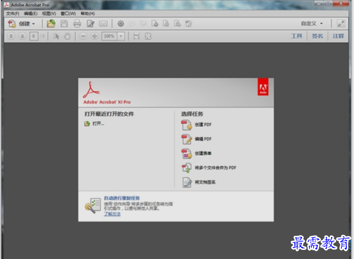
Task: Click the fit one full page icon
Action: click(148, 36)
